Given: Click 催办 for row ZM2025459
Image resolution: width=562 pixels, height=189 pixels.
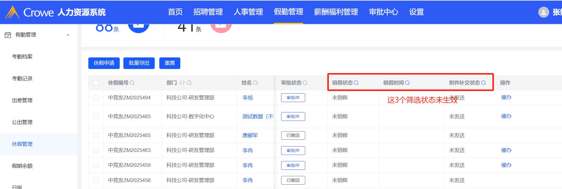Looking at the screenshot, I should (506, 165).
